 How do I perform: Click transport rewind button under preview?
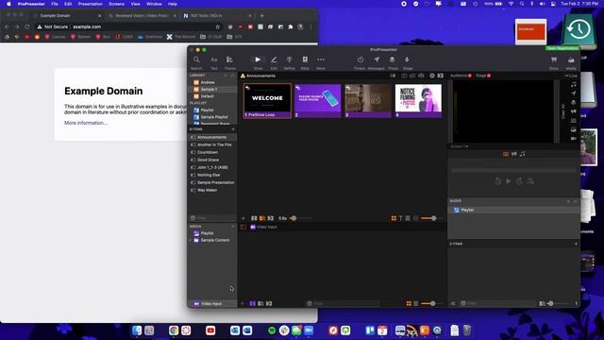(497, 181)
